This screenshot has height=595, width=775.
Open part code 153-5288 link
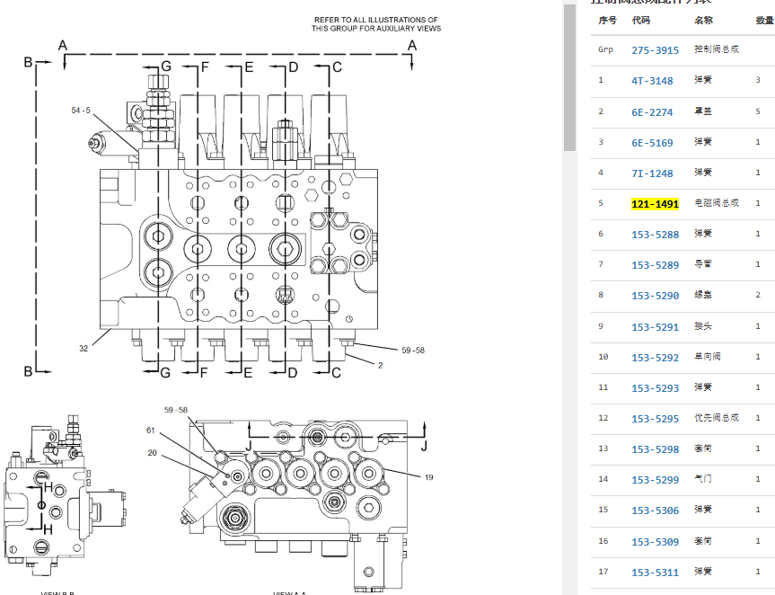(655, 235)
